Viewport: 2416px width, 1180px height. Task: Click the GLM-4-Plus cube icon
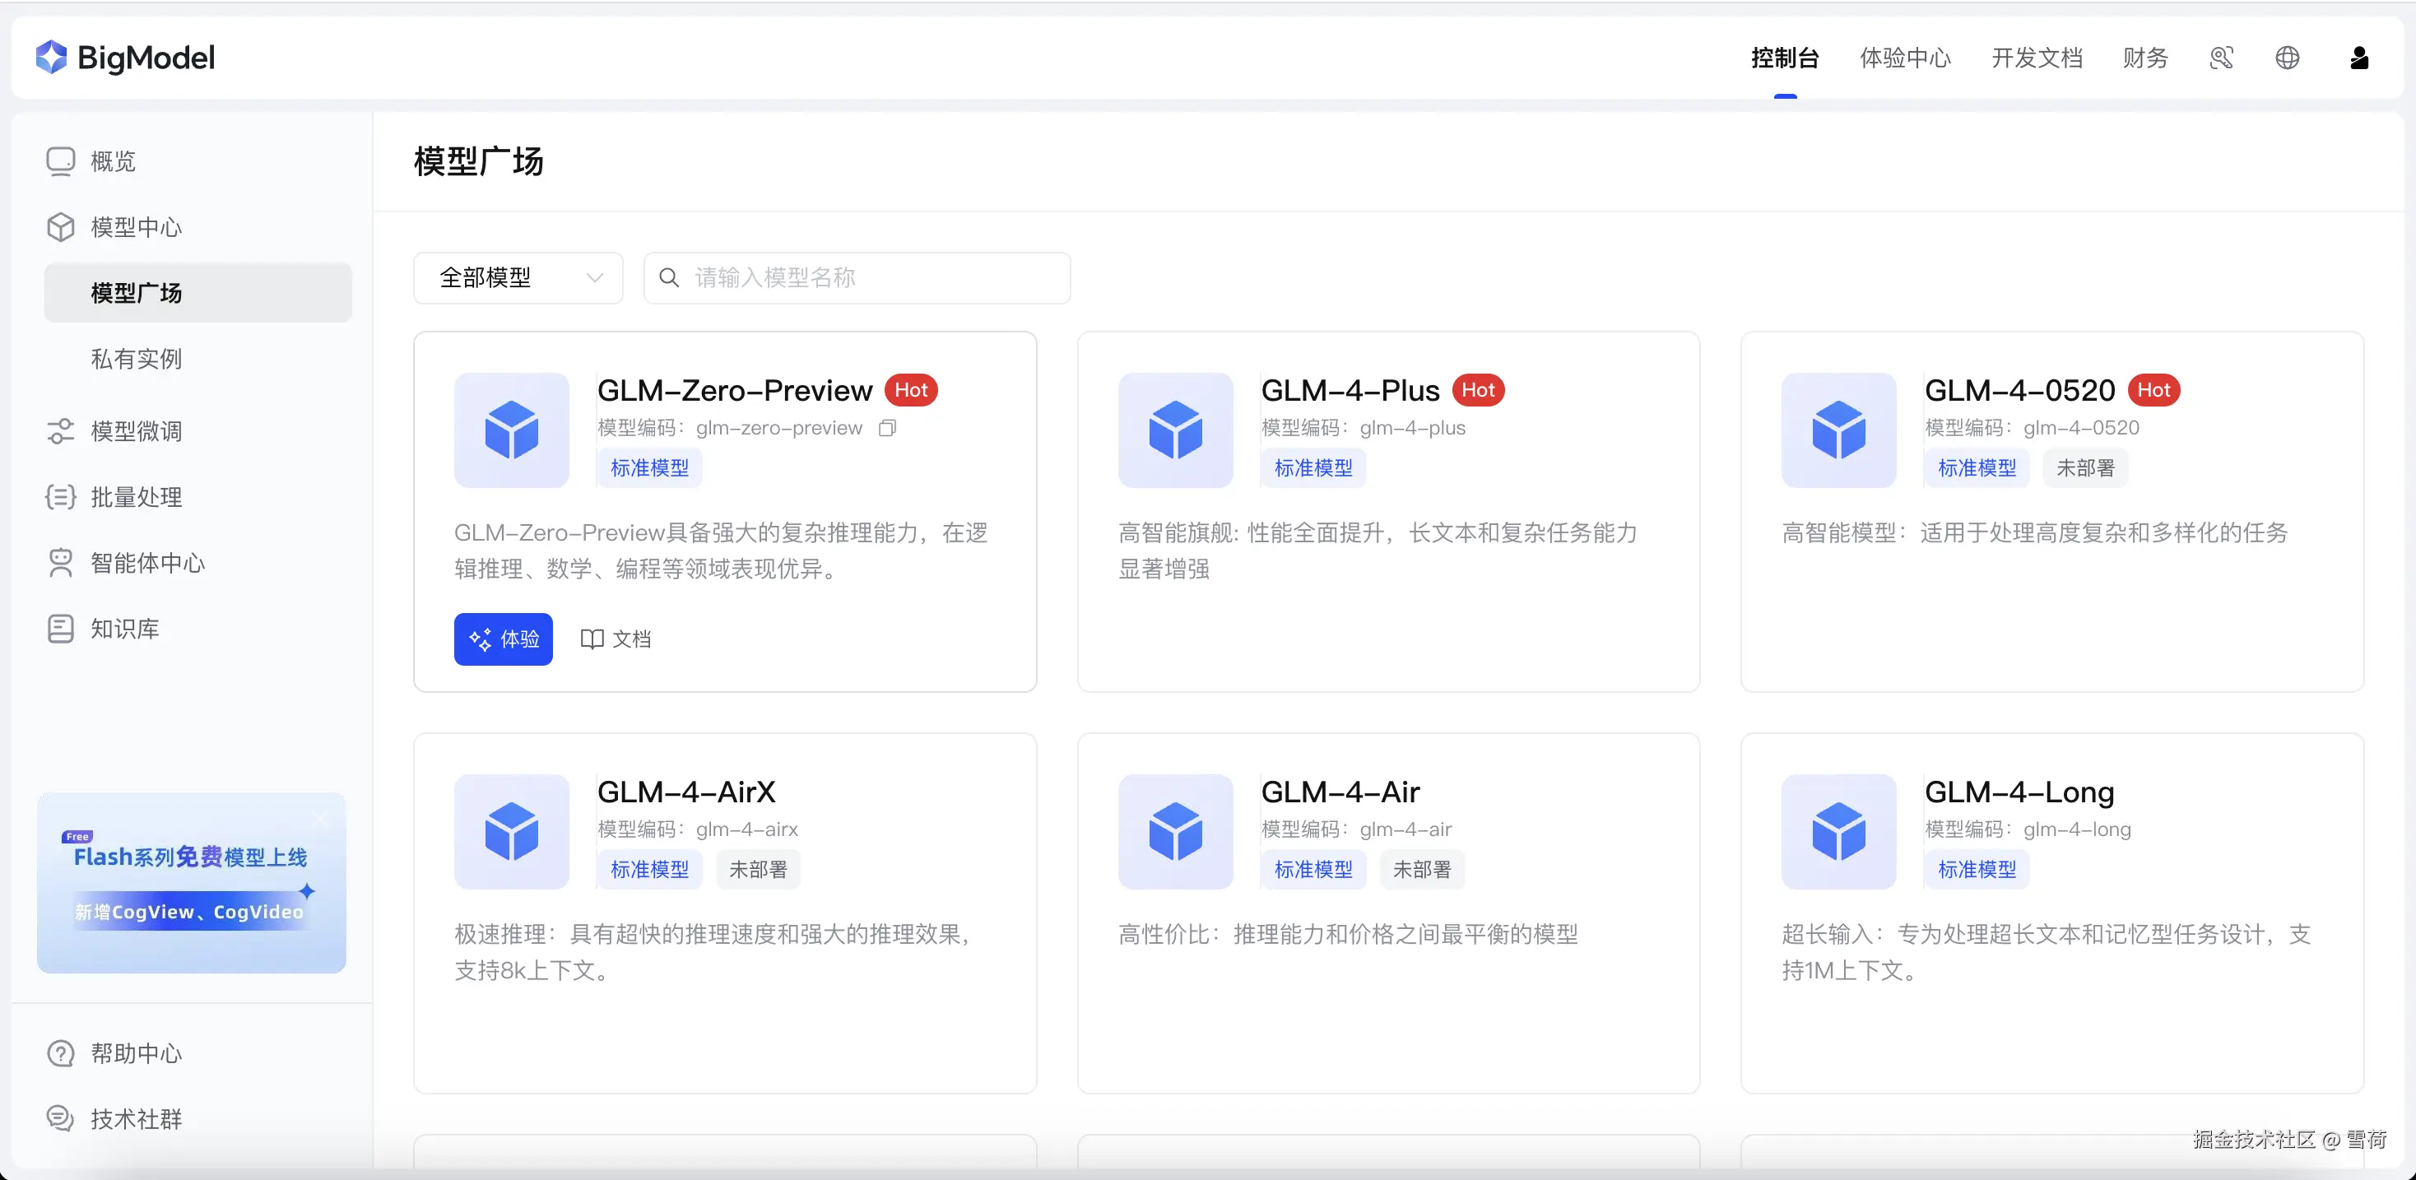[1175, 430]
